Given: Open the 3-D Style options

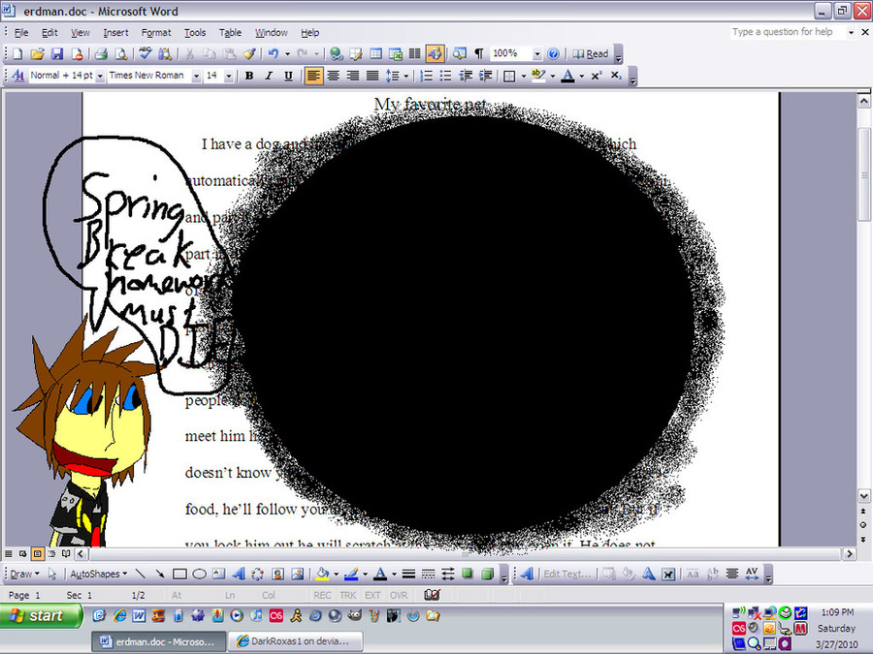Looking at the screenshot, I should click(487, 574).
